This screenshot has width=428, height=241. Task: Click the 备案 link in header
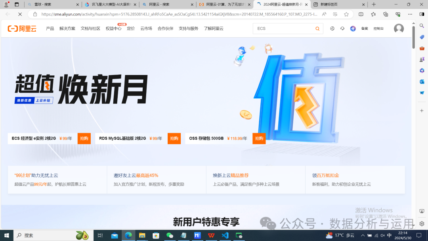365,29
